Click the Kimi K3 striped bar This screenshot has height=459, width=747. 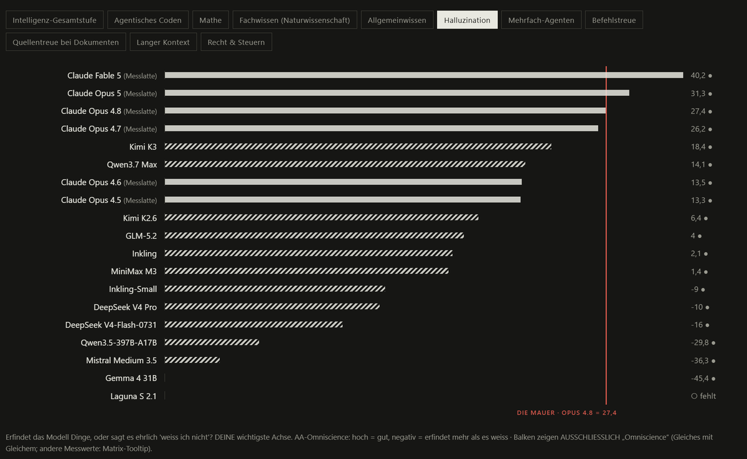(x=358, y=146)
